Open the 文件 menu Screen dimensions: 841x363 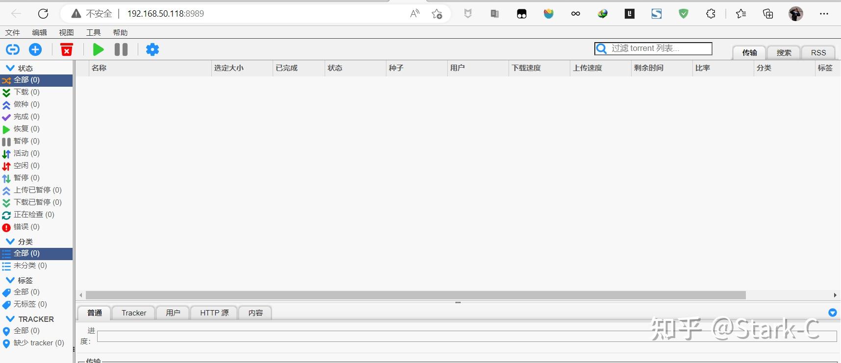click(x=13, y=32)
